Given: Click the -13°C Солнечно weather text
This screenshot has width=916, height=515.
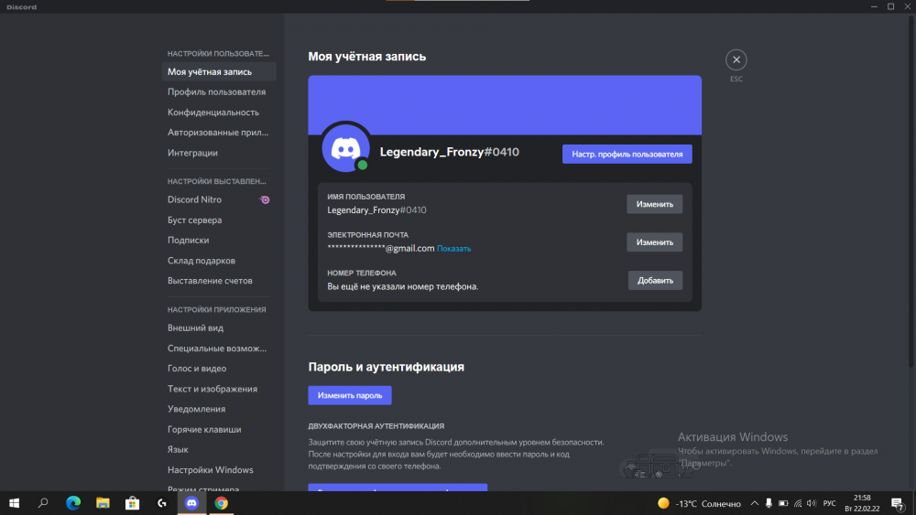Looking at the screenshot, I should click(x=708, y=503).
